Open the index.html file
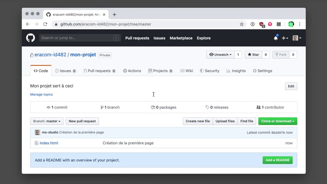This screenshot has width=327, height=184. point(49,143)
